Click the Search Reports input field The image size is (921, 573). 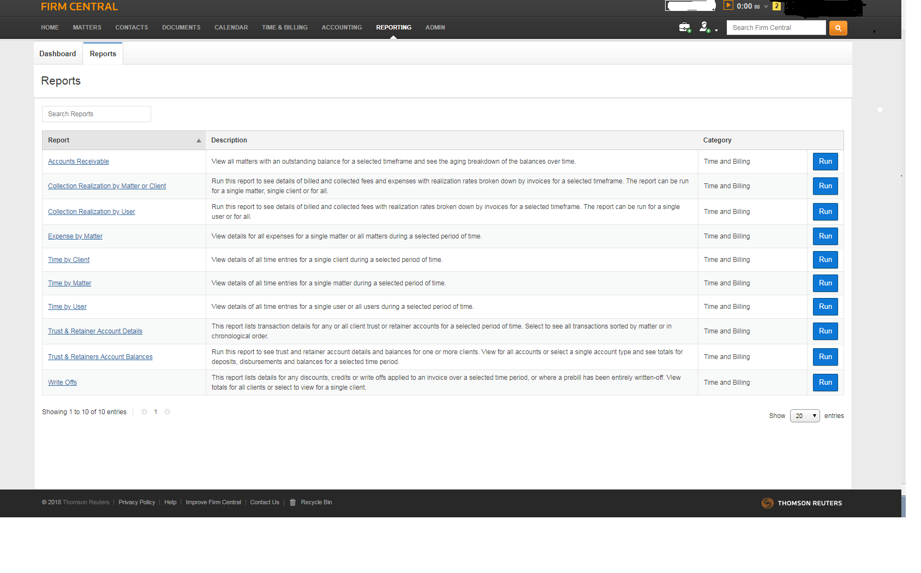point(97,114)
